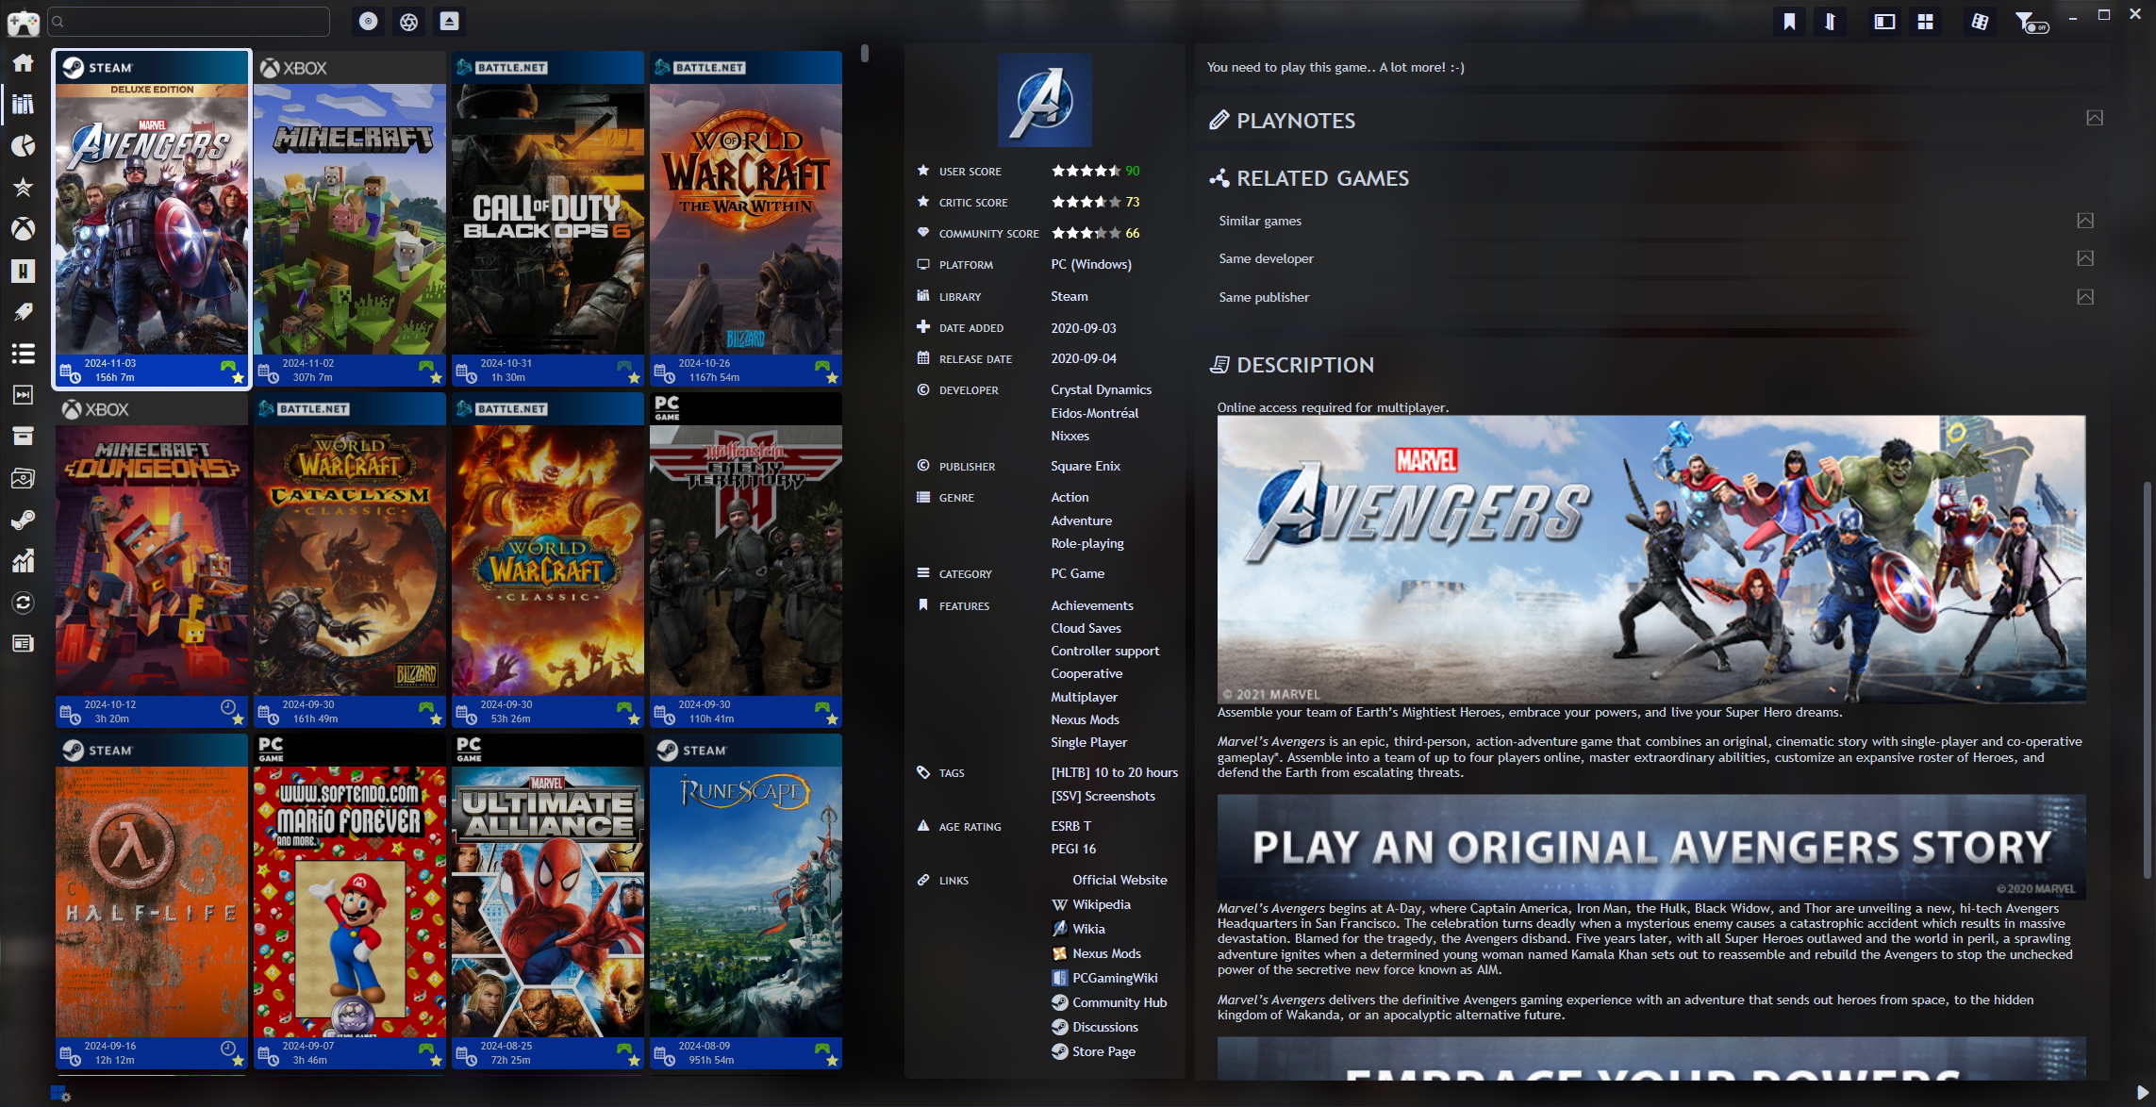The image size is (2156, 1107).
Task: Go to the Home sidebar view
Action: 23,63
